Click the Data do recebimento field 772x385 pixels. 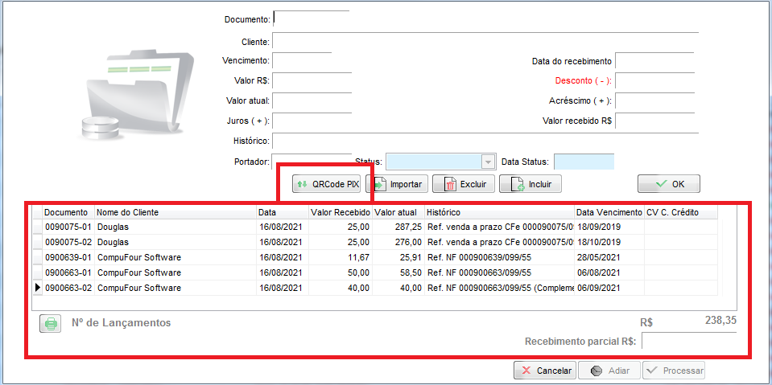[654, 61]
